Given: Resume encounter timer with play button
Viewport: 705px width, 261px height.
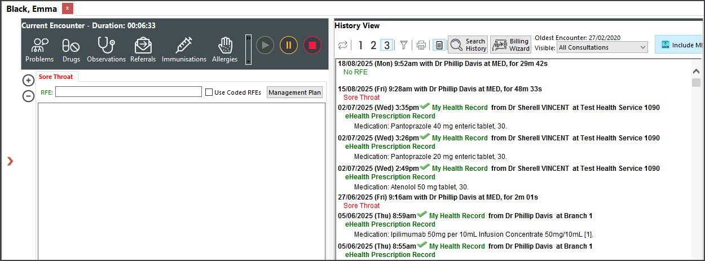Looking at the screenshot, I should (x=265, y=45).
